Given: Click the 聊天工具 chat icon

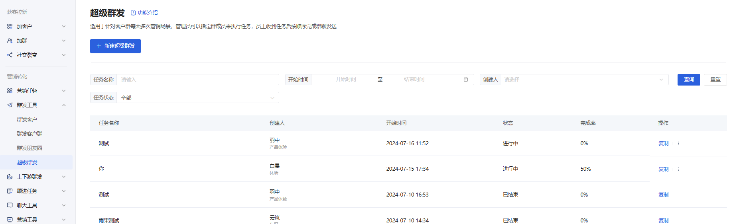Looking at the screenshot, I should pos(10,205).
